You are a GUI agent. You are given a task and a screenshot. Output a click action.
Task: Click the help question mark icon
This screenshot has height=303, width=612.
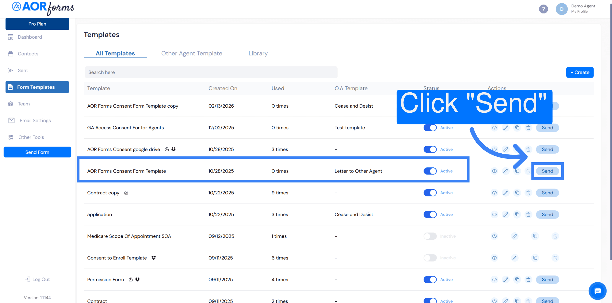543,9
